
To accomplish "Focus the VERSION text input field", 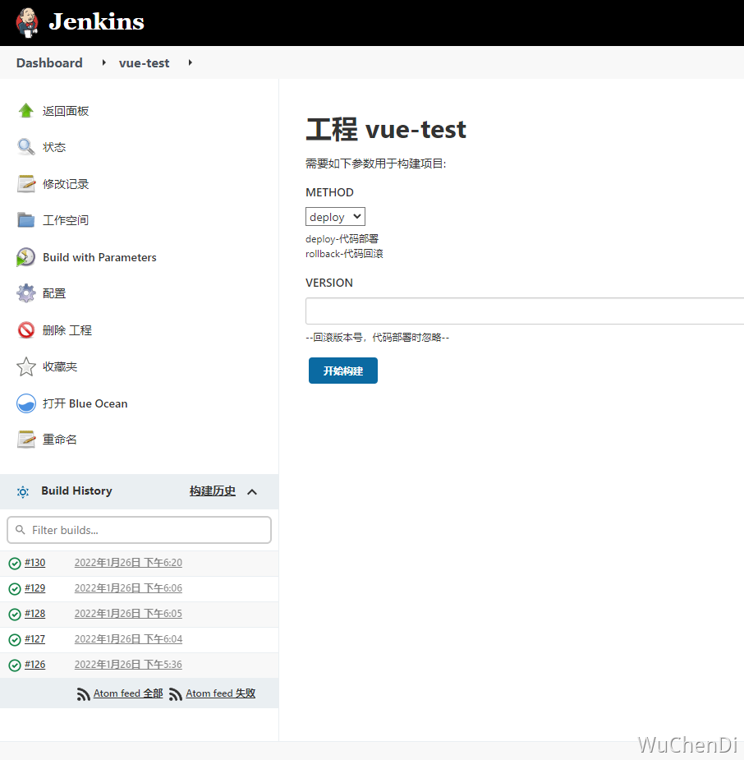I will point(525,311).
